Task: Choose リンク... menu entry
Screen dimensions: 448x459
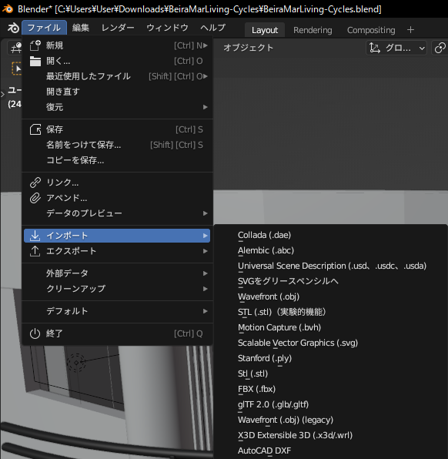Action: click(117, 183)
